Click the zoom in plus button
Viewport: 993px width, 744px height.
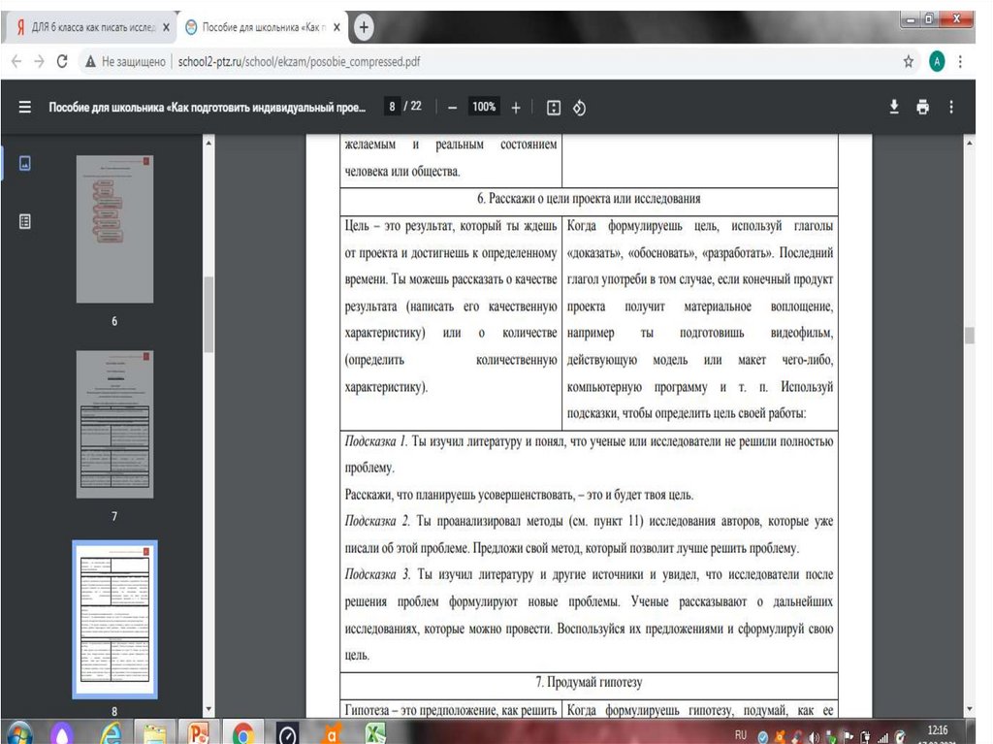516,108
